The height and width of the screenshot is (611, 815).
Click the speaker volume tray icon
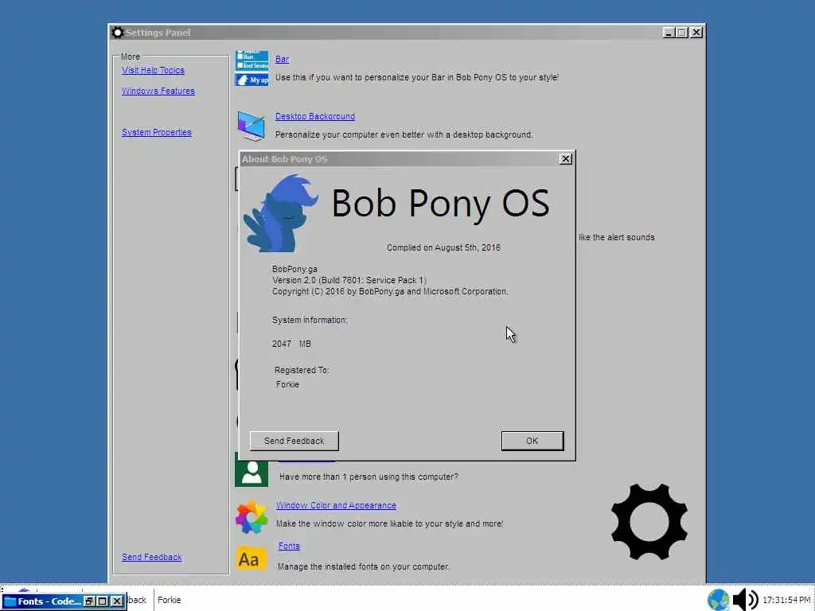pos(745,600)
